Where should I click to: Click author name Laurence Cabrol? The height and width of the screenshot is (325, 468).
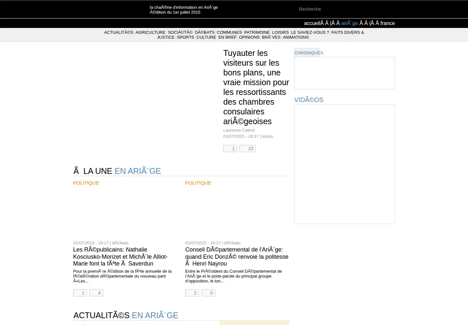[x=239, y=130]
